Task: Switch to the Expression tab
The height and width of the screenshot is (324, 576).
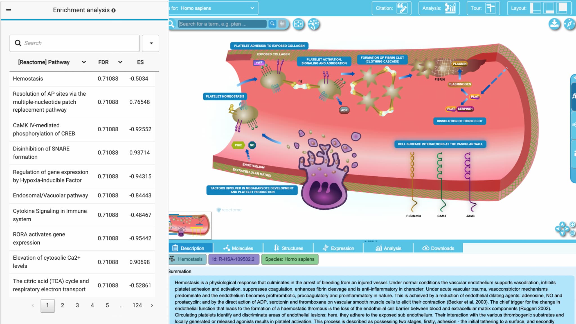Action: pos(338,248)
